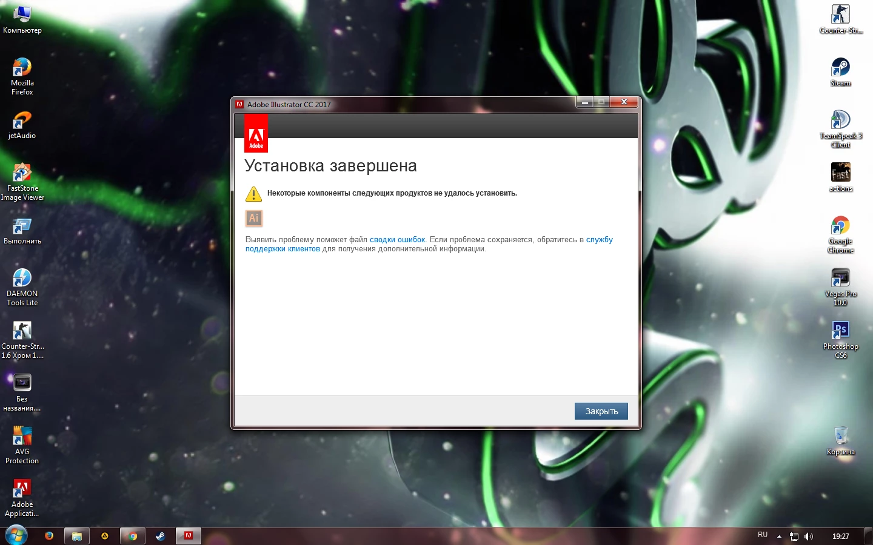Image resolution: width=873 pixels, height=545 pixels.
Task: Click Chrome icon in the taskbar
Action: click(133, 536)
